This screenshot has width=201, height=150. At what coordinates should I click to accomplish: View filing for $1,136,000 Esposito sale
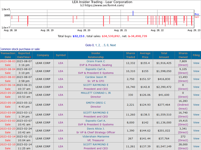pyautogui.click(x=196, y=123)
